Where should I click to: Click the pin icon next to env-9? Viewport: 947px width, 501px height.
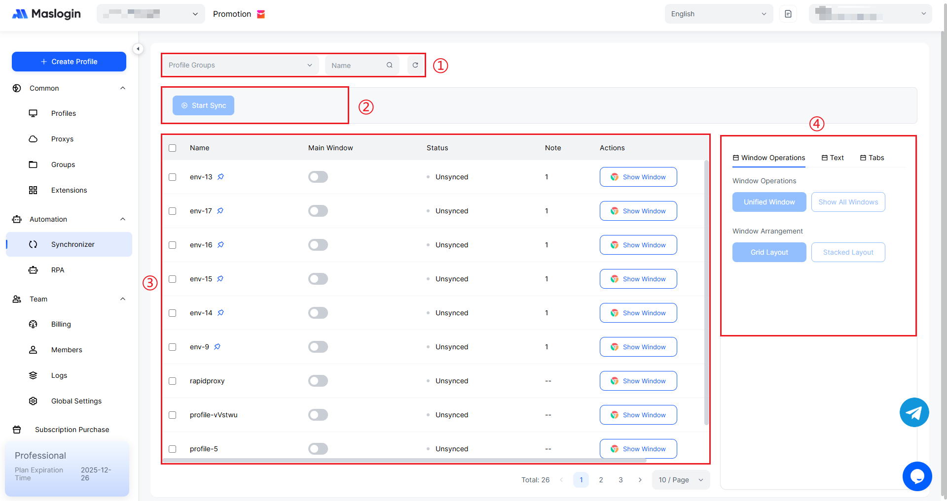218,347
